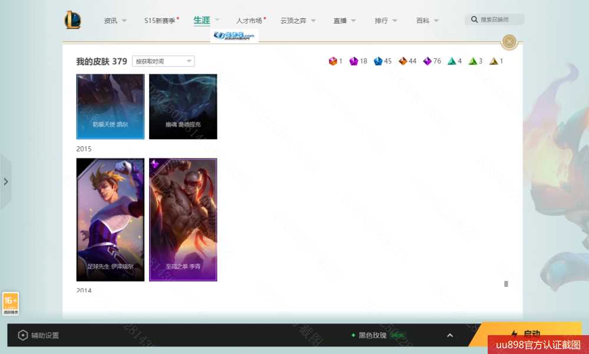
Task: Open the S15新赛季 tab
Action: tap(160, 21)
